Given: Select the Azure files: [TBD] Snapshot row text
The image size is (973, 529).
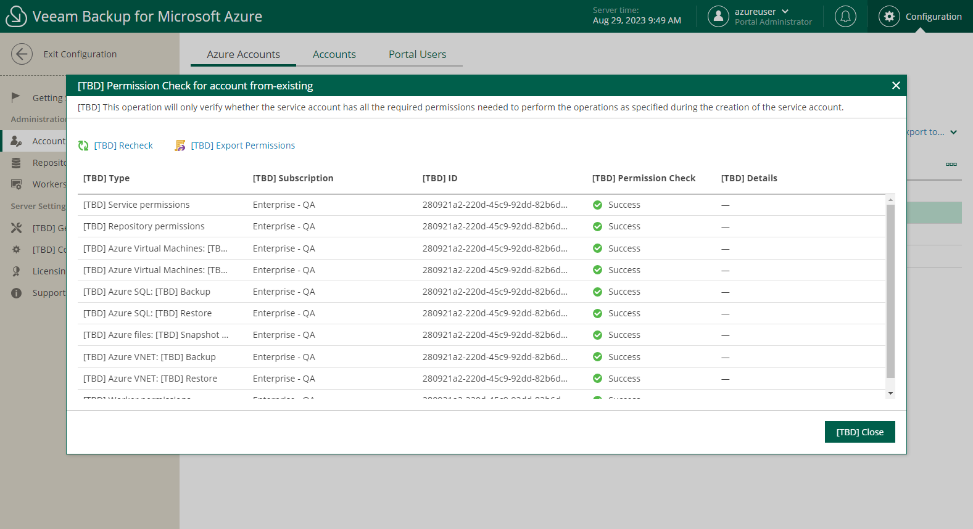Looking at the screenshot, I should coord(155,335).
